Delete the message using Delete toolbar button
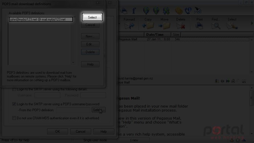 (181, 23)
